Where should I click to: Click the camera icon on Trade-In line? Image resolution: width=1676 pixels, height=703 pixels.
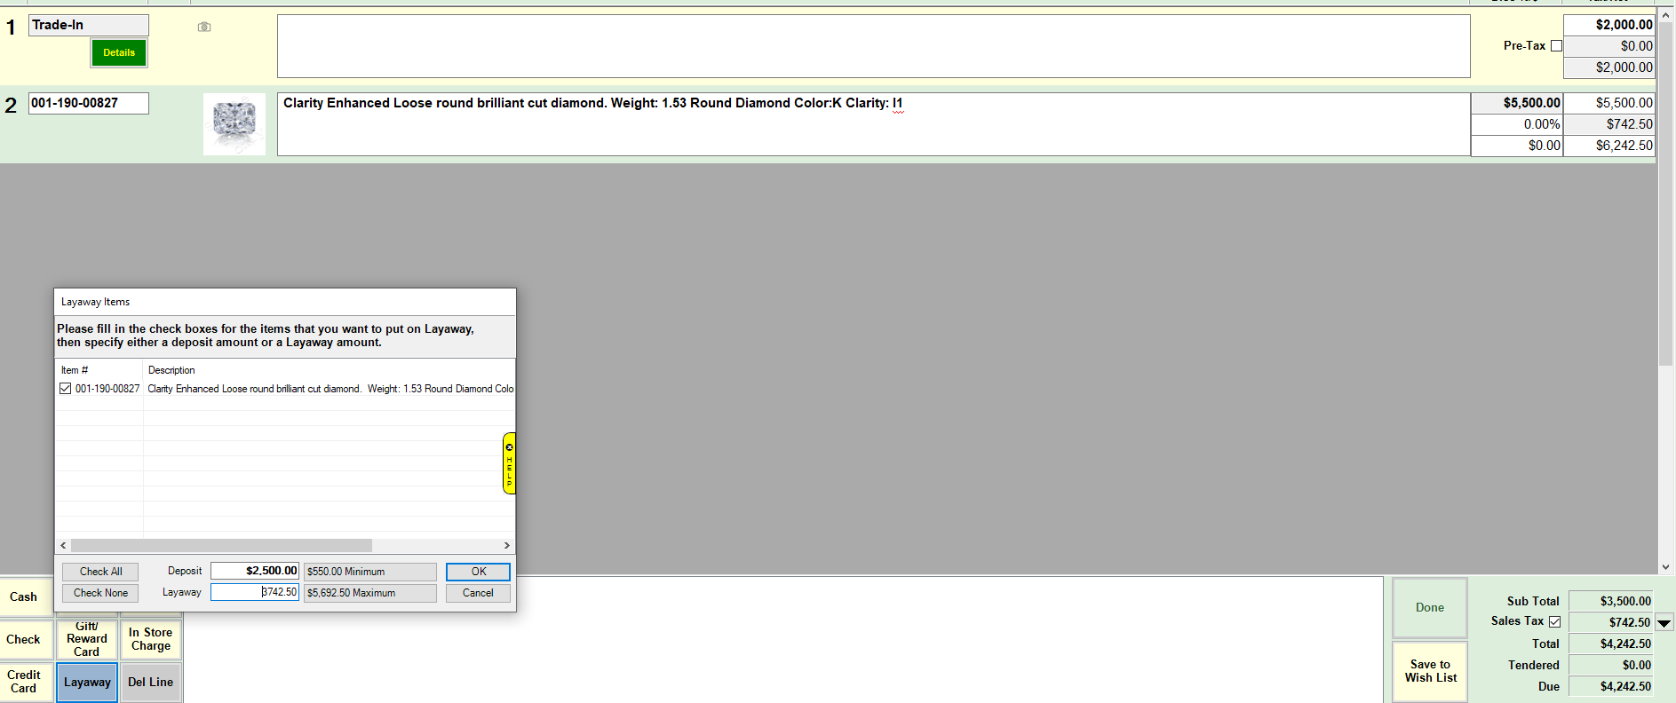[204, 27]
